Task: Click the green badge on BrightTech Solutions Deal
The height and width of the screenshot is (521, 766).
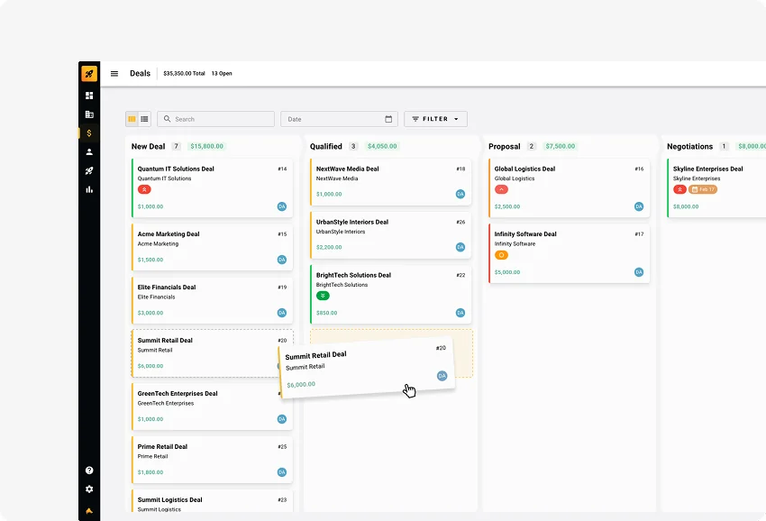Action: [324, 296]
